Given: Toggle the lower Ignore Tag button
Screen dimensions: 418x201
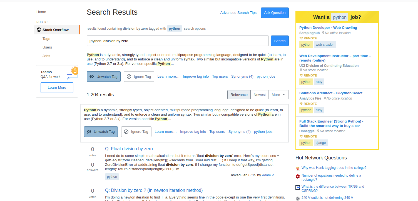Looking at the screenshot, I should (x=136, y=132).
